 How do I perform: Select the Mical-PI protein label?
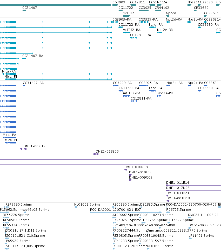pyautogui.click(x=11, y=140)
